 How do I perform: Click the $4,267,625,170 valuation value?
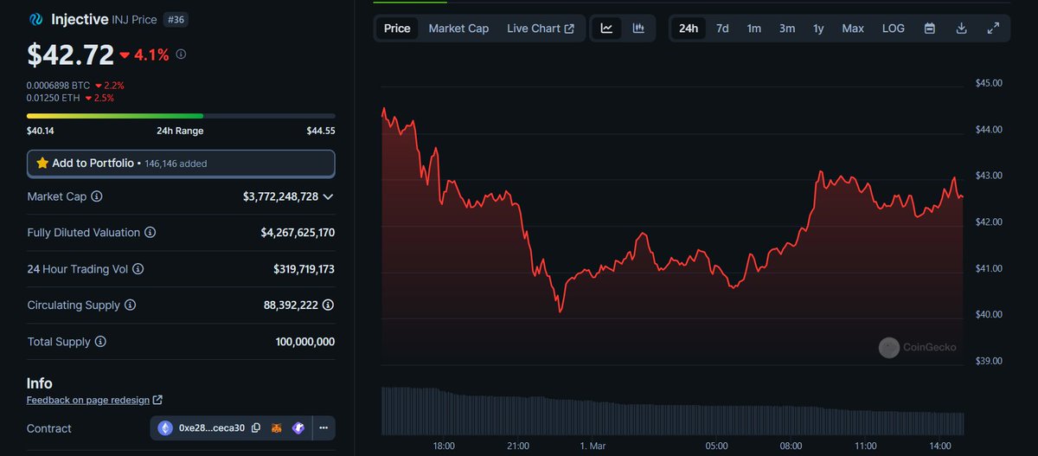click(298, 233)
